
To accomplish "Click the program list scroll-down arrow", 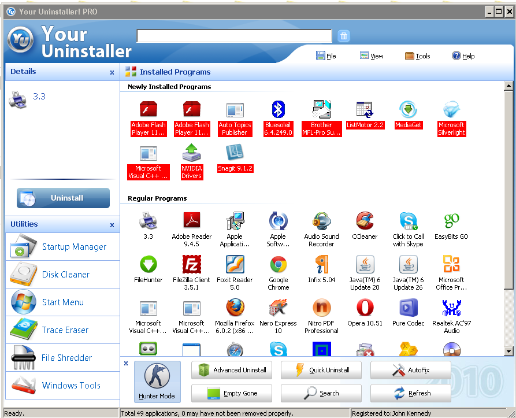I will [508, 351].
